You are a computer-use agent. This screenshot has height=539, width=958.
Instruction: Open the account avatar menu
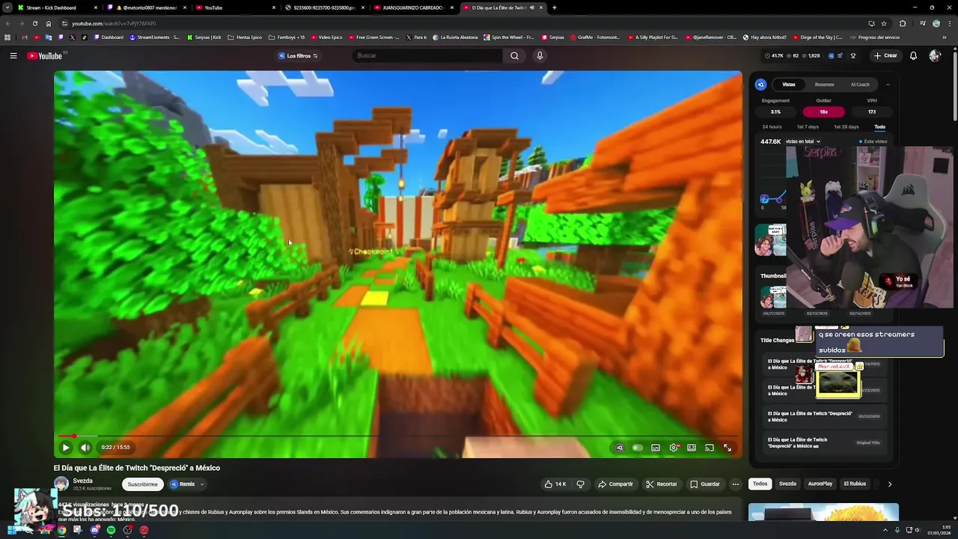click(x=935, y=55)
